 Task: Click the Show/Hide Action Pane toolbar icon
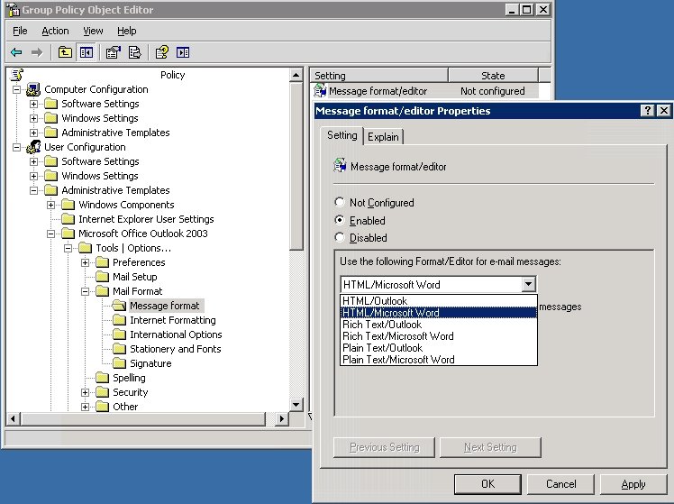(183, 52)
